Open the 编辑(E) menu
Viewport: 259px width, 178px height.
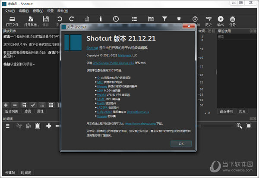coord(24,11)
